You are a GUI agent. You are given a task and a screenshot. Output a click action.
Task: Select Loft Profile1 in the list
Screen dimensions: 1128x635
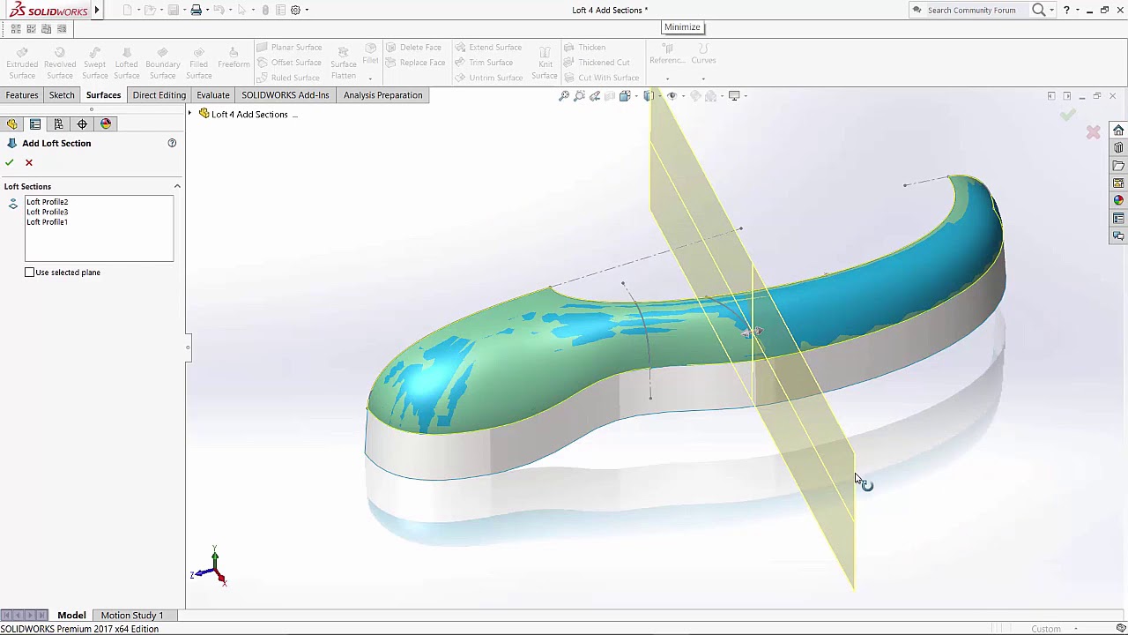(48, 222)
